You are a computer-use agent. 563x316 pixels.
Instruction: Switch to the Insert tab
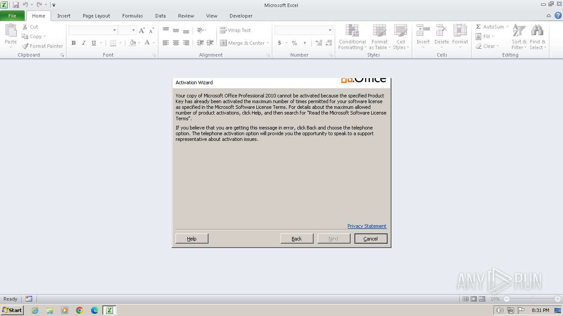tap(64, 16)
